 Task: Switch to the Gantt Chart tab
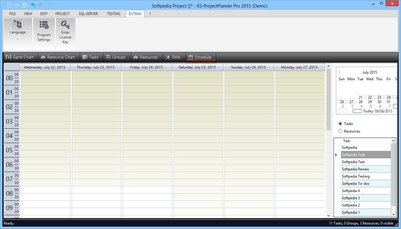click(x=20, y=57)
